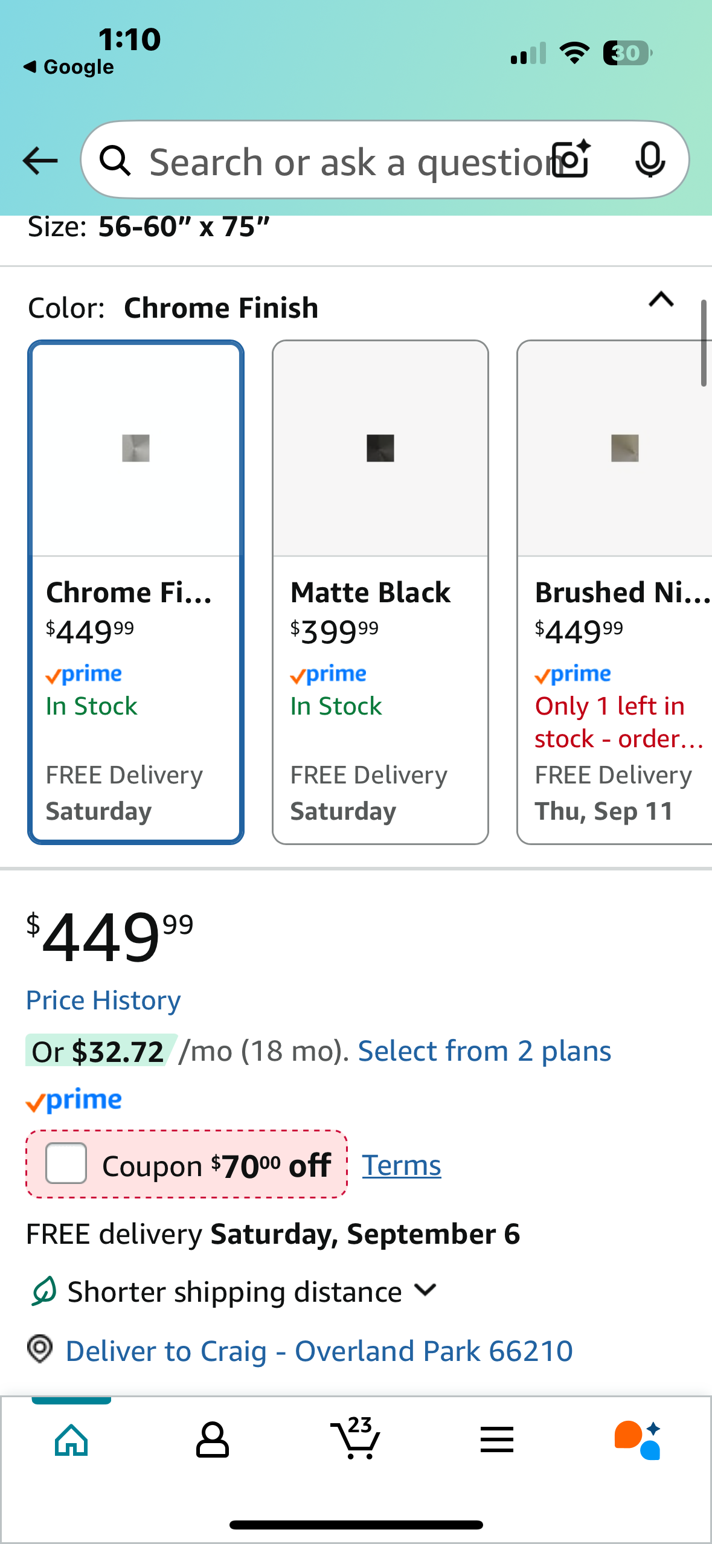Select the Chrome Finish color option
The image size is (712, 1544).
point(136,592)
